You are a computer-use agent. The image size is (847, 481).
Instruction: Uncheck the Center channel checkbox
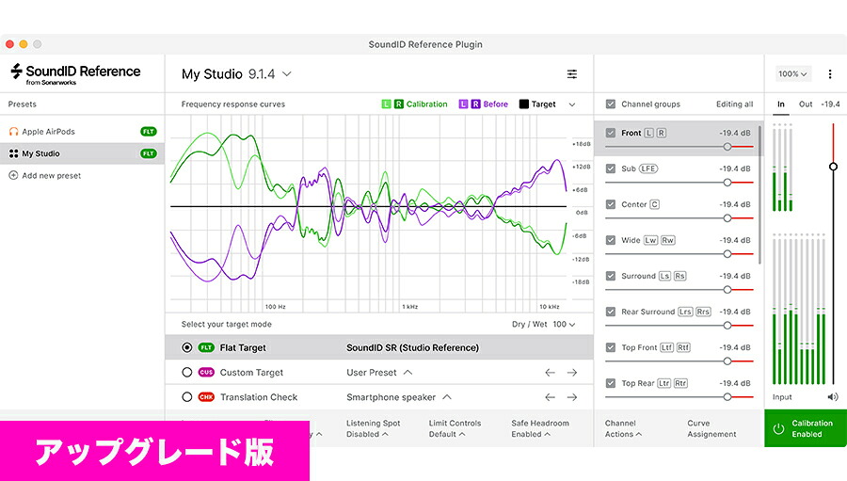click(611, 204)
